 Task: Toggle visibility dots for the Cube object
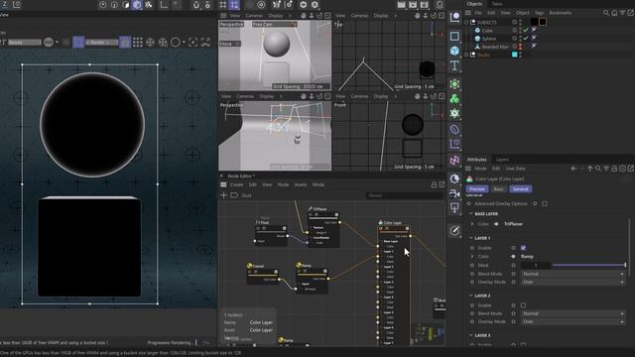[x=520, y=31]
